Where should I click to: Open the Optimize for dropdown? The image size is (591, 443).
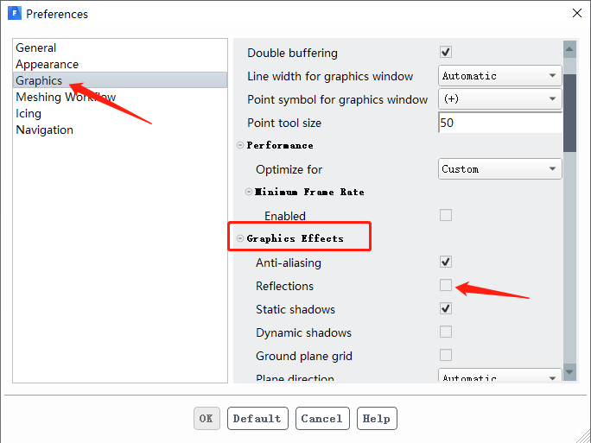point(500,169)
